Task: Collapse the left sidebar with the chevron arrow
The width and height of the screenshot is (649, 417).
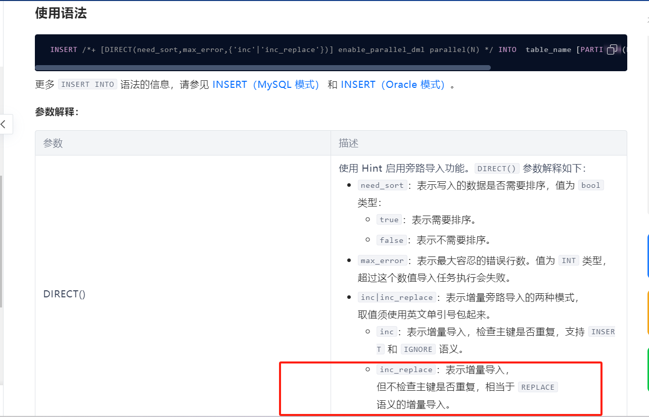Action: [4, 124]
